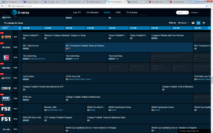Image resolution: width=213 pixels, height=133 pixels.
Task: Advance guide with right arrow
Action: pos(209,28)
